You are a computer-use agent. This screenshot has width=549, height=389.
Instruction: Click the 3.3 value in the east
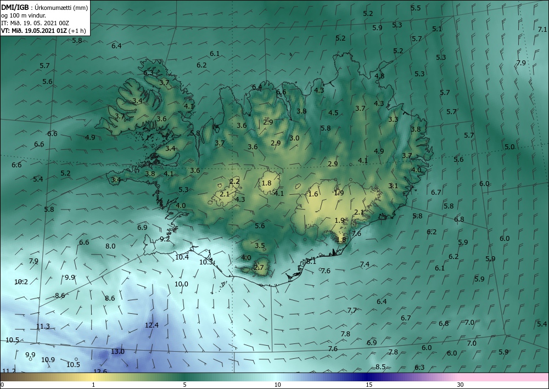[x=393, y=119]
